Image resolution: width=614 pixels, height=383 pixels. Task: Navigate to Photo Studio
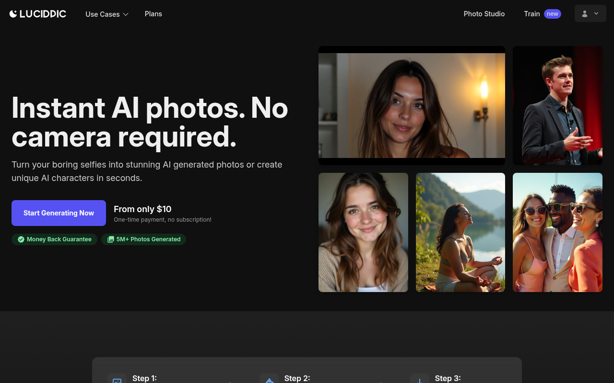coord(484,14)
